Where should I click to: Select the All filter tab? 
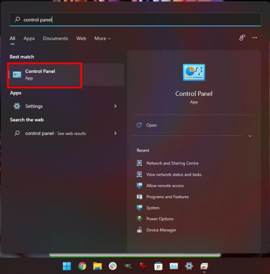[x=12, y=39]
